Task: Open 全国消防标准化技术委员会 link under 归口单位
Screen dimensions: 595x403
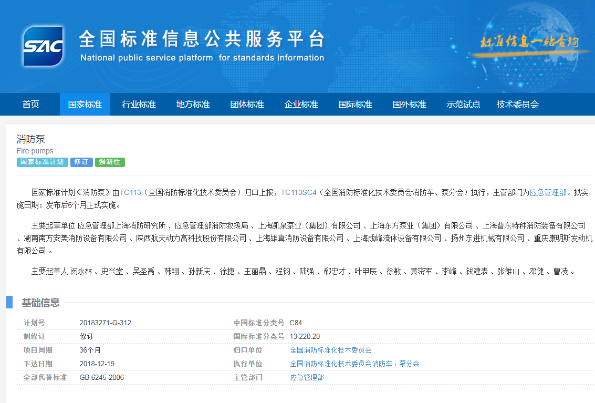Action: 331,350
